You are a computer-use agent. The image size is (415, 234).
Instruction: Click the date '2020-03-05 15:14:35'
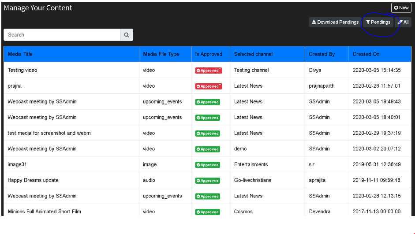coord(377,70)
